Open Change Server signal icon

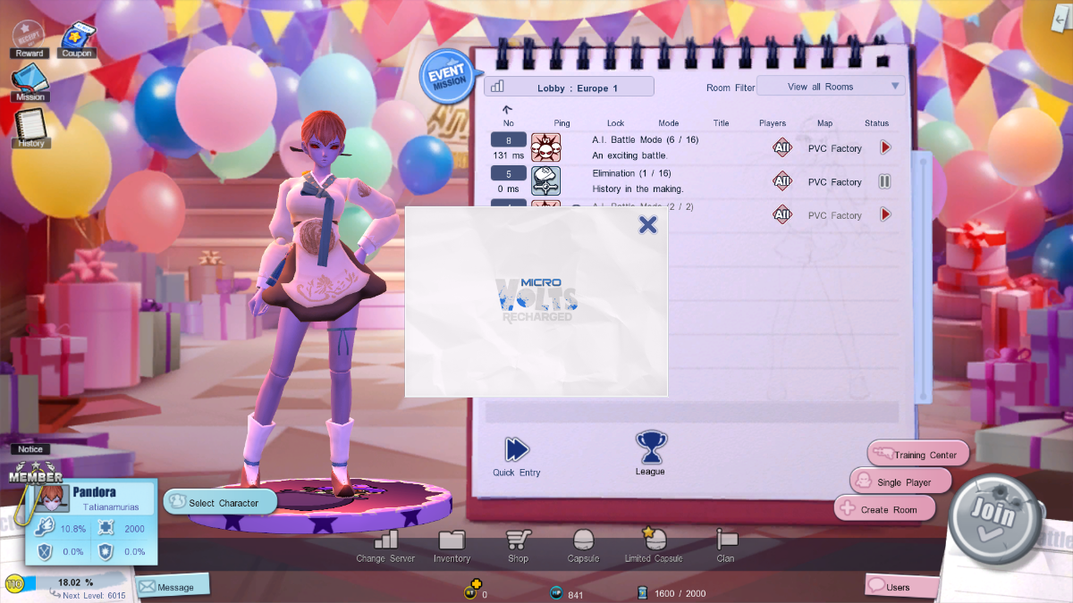(x=386, y=539)
